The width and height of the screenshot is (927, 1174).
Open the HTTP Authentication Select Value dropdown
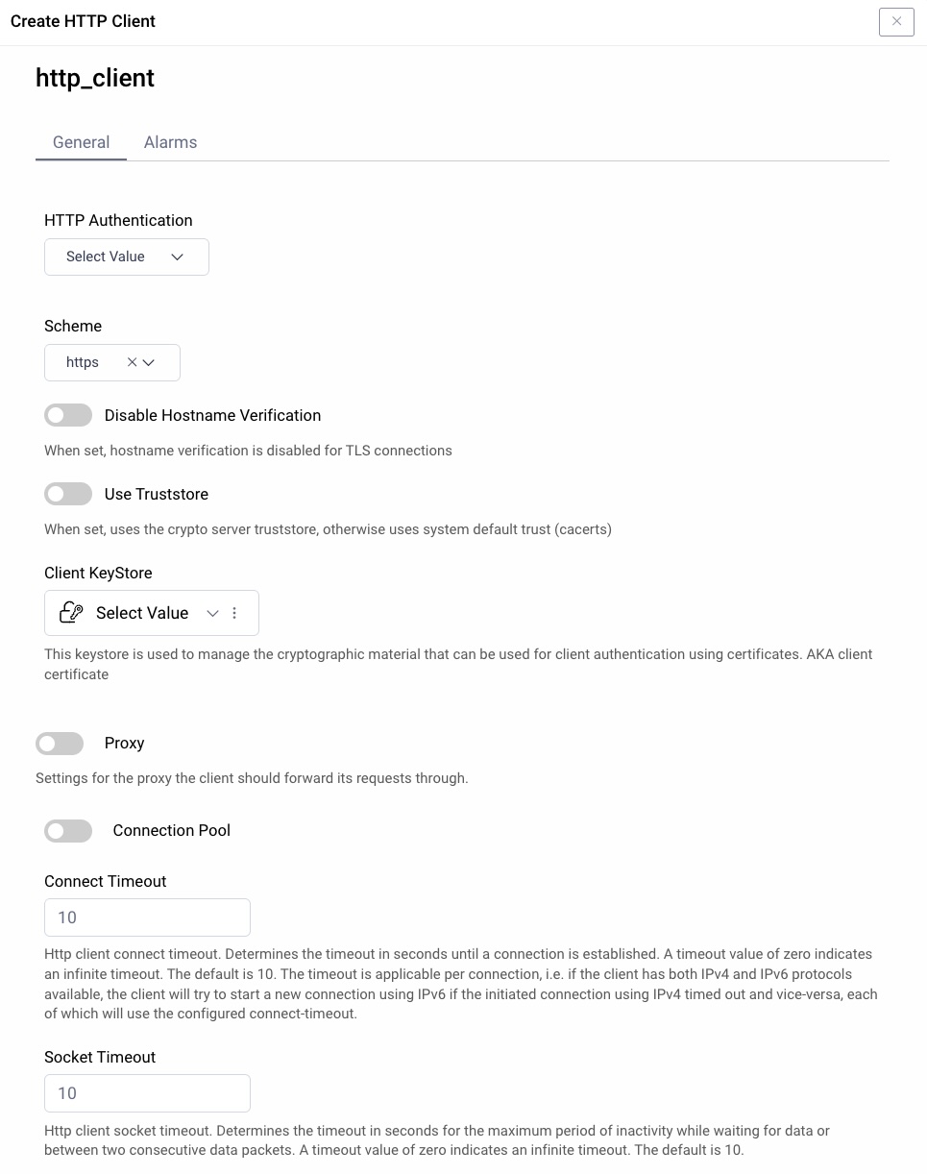click(x=126, y=257)
